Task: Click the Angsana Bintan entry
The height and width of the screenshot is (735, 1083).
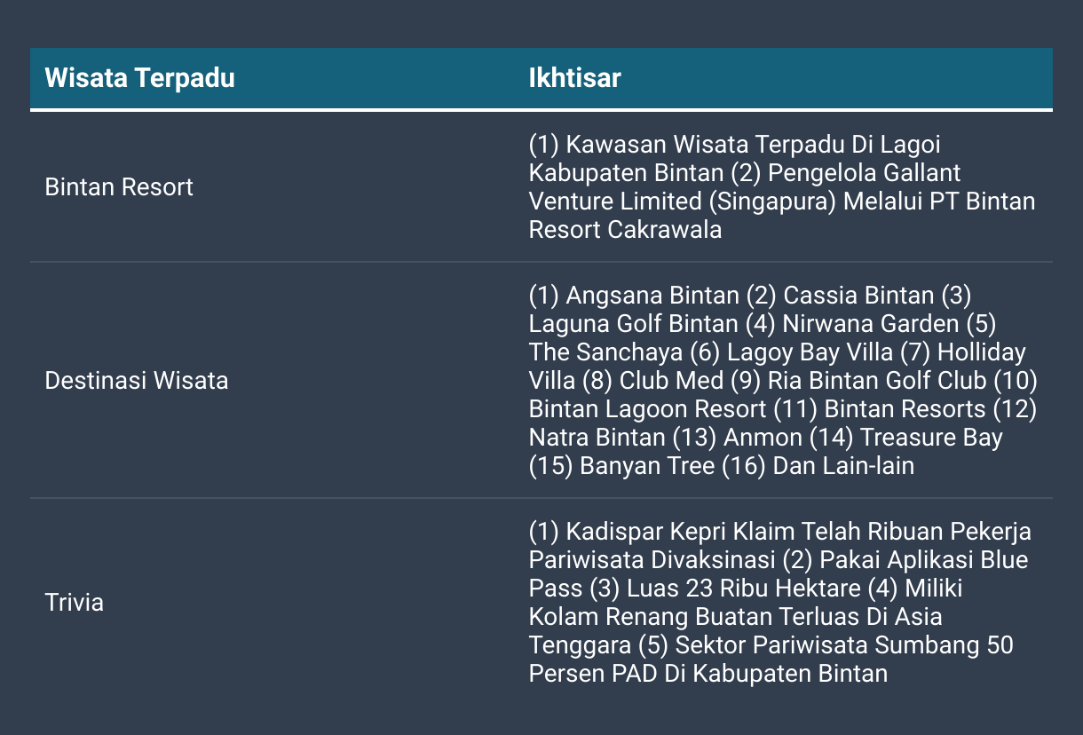Action: [652, 295]
